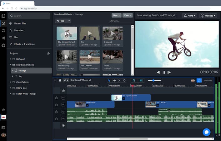Open the mail envelope icon in sidebar
The height and width of the screenshot is (141, 221).
point(3,128)
